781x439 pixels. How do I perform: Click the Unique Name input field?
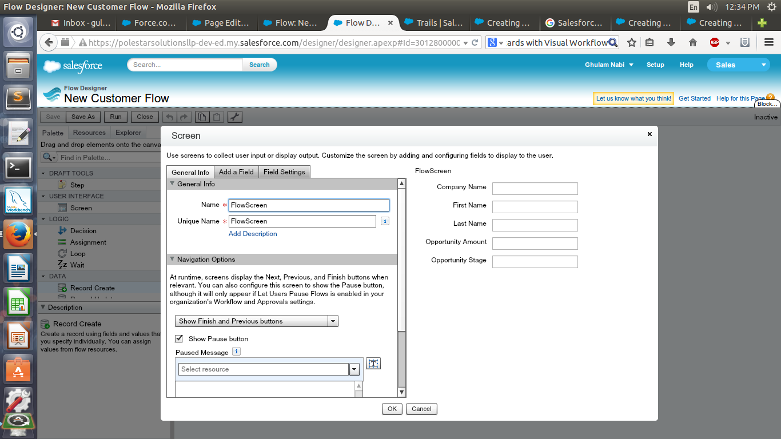pyautogui.click(x=302, y=221)
